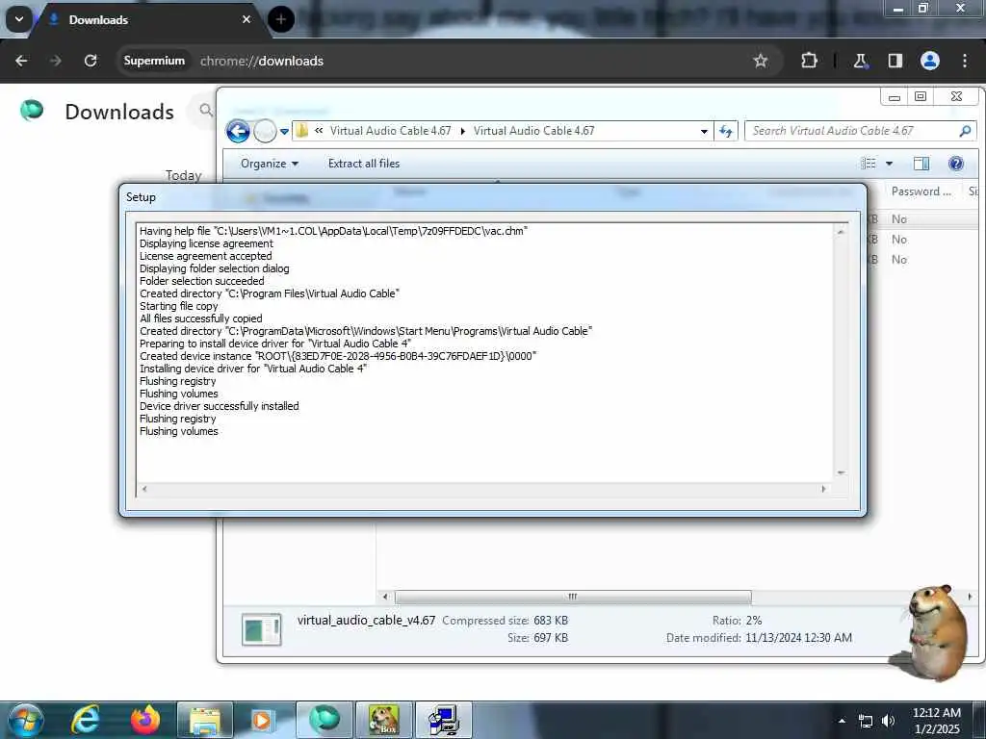Click the Downloads page search icon

(206, 110)
